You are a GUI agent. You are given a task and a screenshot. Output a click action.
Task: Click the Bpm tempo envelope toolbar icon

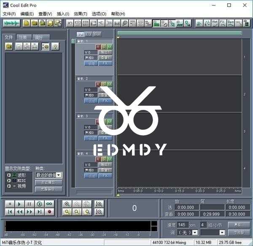pos(231,23)
